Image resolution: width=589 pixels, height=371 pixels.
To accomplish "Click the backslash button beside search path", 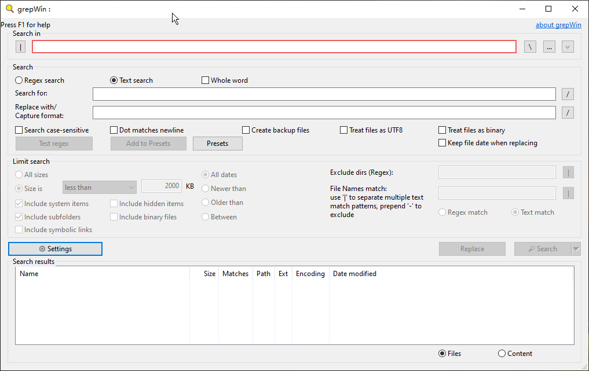I will tap(530, 47).
